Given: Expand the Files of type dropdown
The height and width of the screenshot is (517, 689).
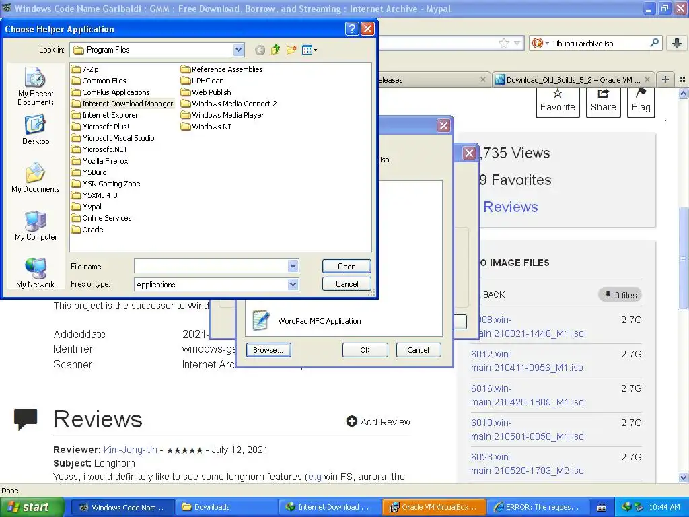Looking at the screenshot, I should [293, 285].
